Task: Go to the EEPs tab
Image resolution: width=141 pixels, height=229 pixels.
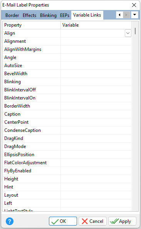Action: (x=65, y=15)
